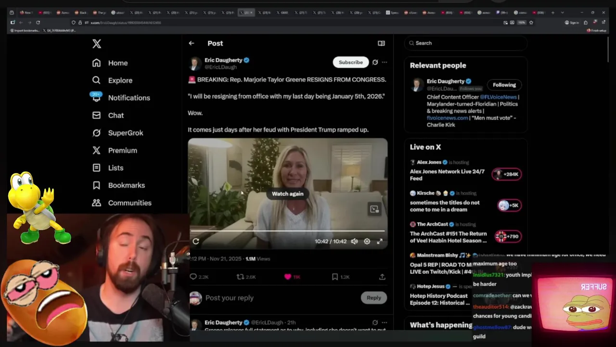
Task: Open The ArchCast #151 live stream
Action: (449, 237)
